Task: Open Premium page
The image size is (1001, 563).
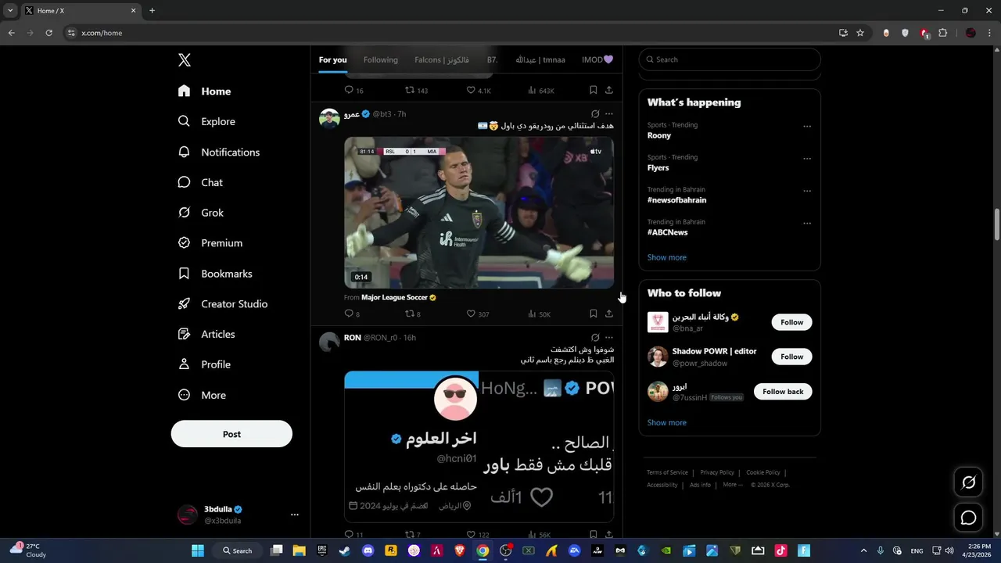Action: [x=210, y=243]
